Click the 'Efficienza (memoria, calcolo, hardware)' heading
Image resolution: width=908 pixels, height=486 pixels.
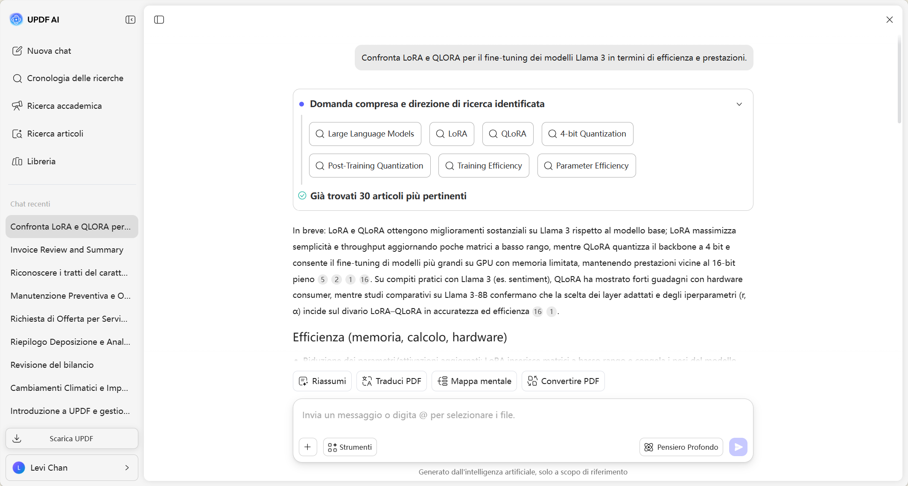pyautogui.click(x=400, y=338)
